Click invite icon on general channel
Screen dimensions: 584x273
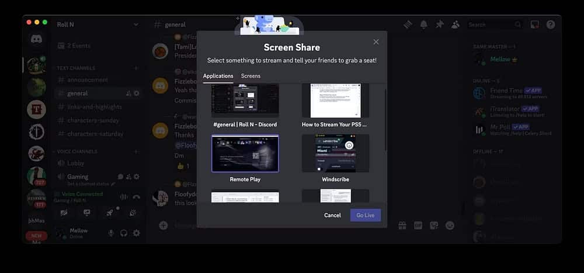128,94
